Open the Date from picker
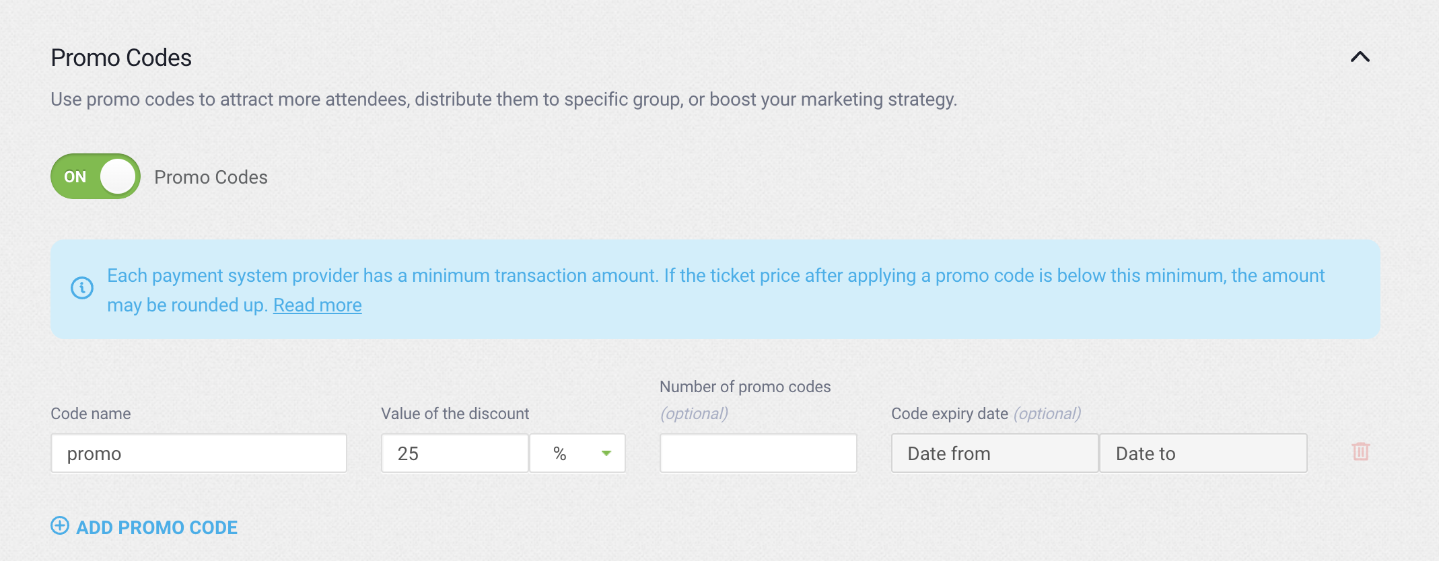Screen dimensions: 1439x561 coord(994,453)
